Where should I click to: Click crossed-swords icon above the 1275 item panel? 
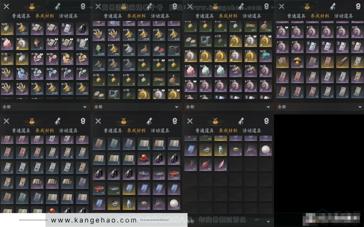coord(98,121)
